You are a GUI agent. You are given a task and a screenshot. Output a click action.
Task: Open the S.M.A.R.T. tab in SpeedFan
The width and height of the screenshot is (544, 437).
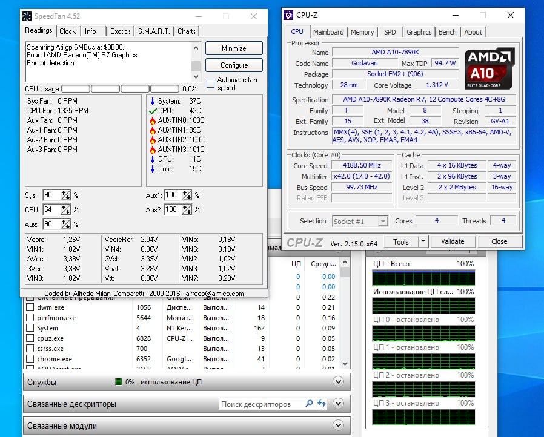[154, 31]
